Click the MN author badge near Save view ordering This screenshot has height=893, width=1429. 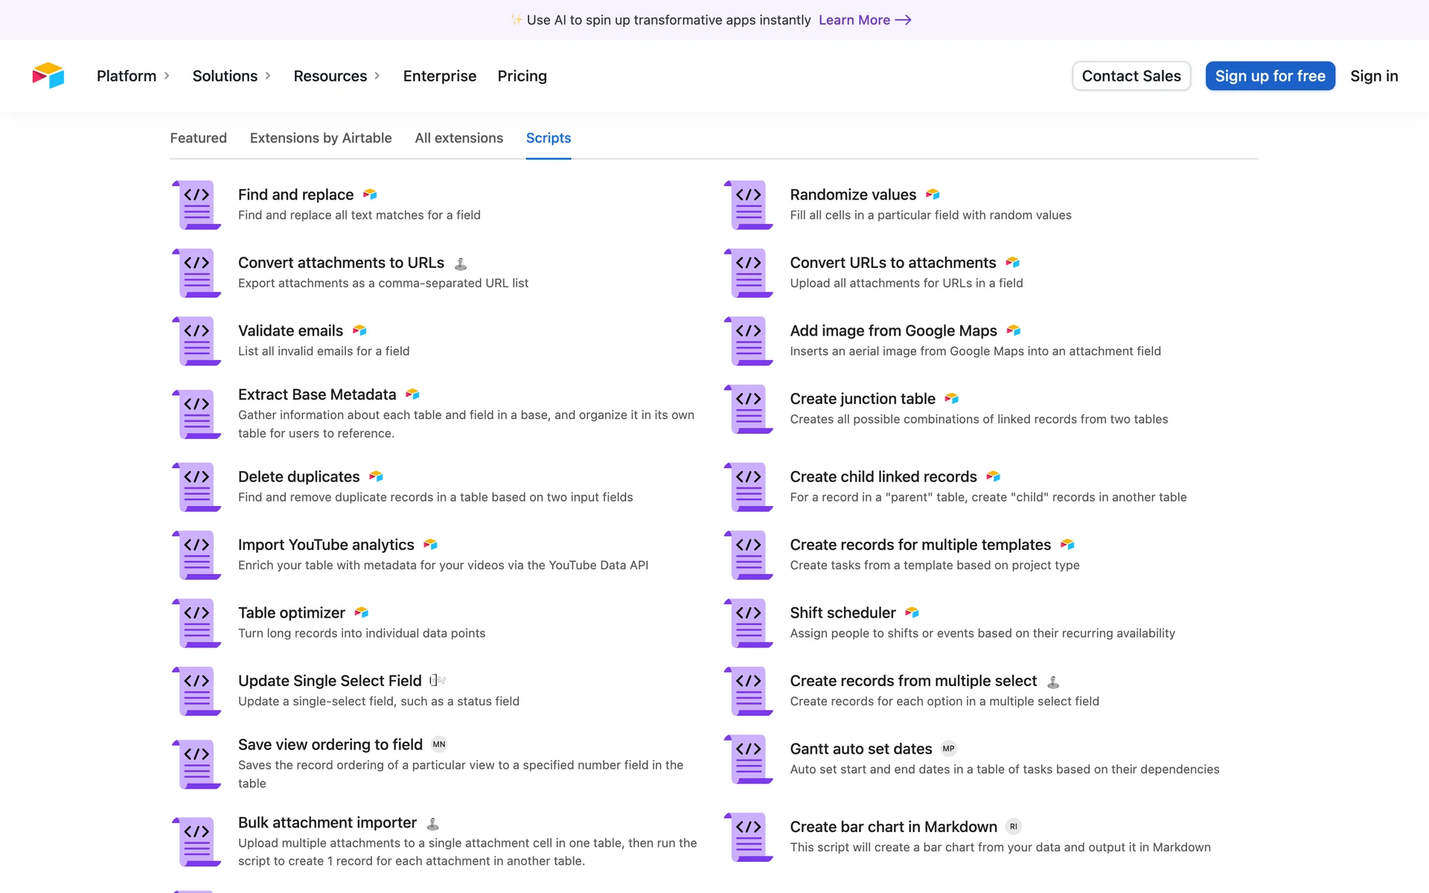pos(439,744)
